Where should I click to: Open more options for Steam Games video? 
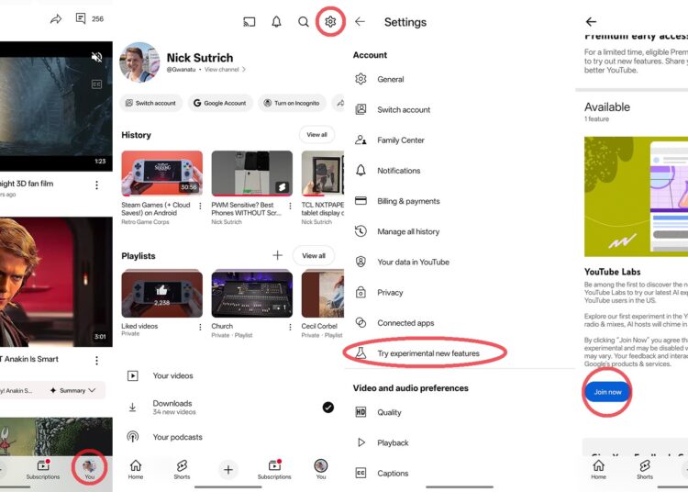pos(201,206)
